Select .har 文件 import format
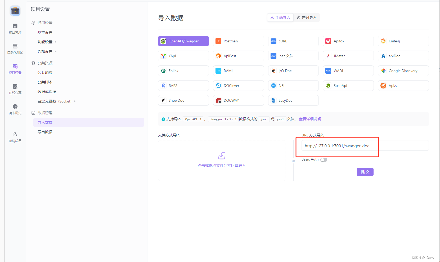This screenshot has height=262, width=440. coord(293,56)
